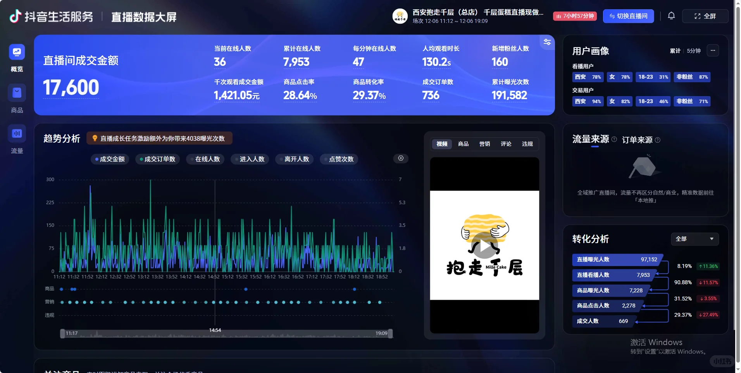Image resolution: width=741 pixels, height=373 pixels.
Task: Select the 概览 icon in the left sidebar
Action: point(17,52)
